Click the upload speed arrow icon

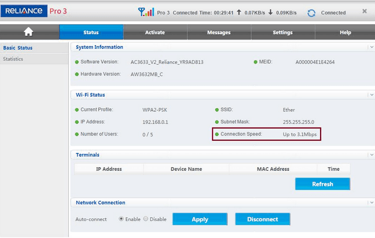pos(239,12)
